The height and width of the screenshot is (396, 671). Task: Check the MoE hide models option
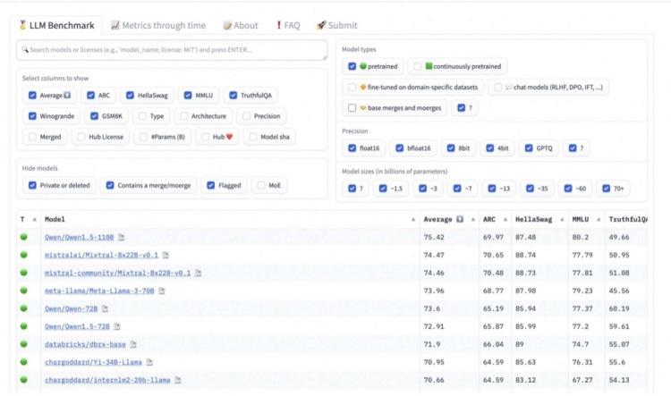(x=261, y=185)
